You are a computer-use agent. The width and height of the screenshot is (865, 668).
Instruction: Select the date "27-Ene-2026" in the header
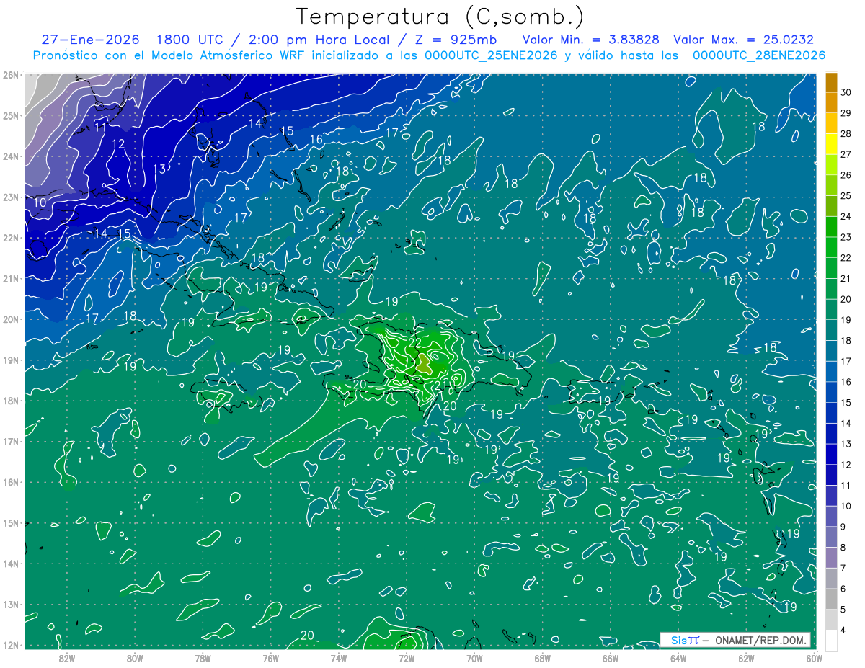90,40
